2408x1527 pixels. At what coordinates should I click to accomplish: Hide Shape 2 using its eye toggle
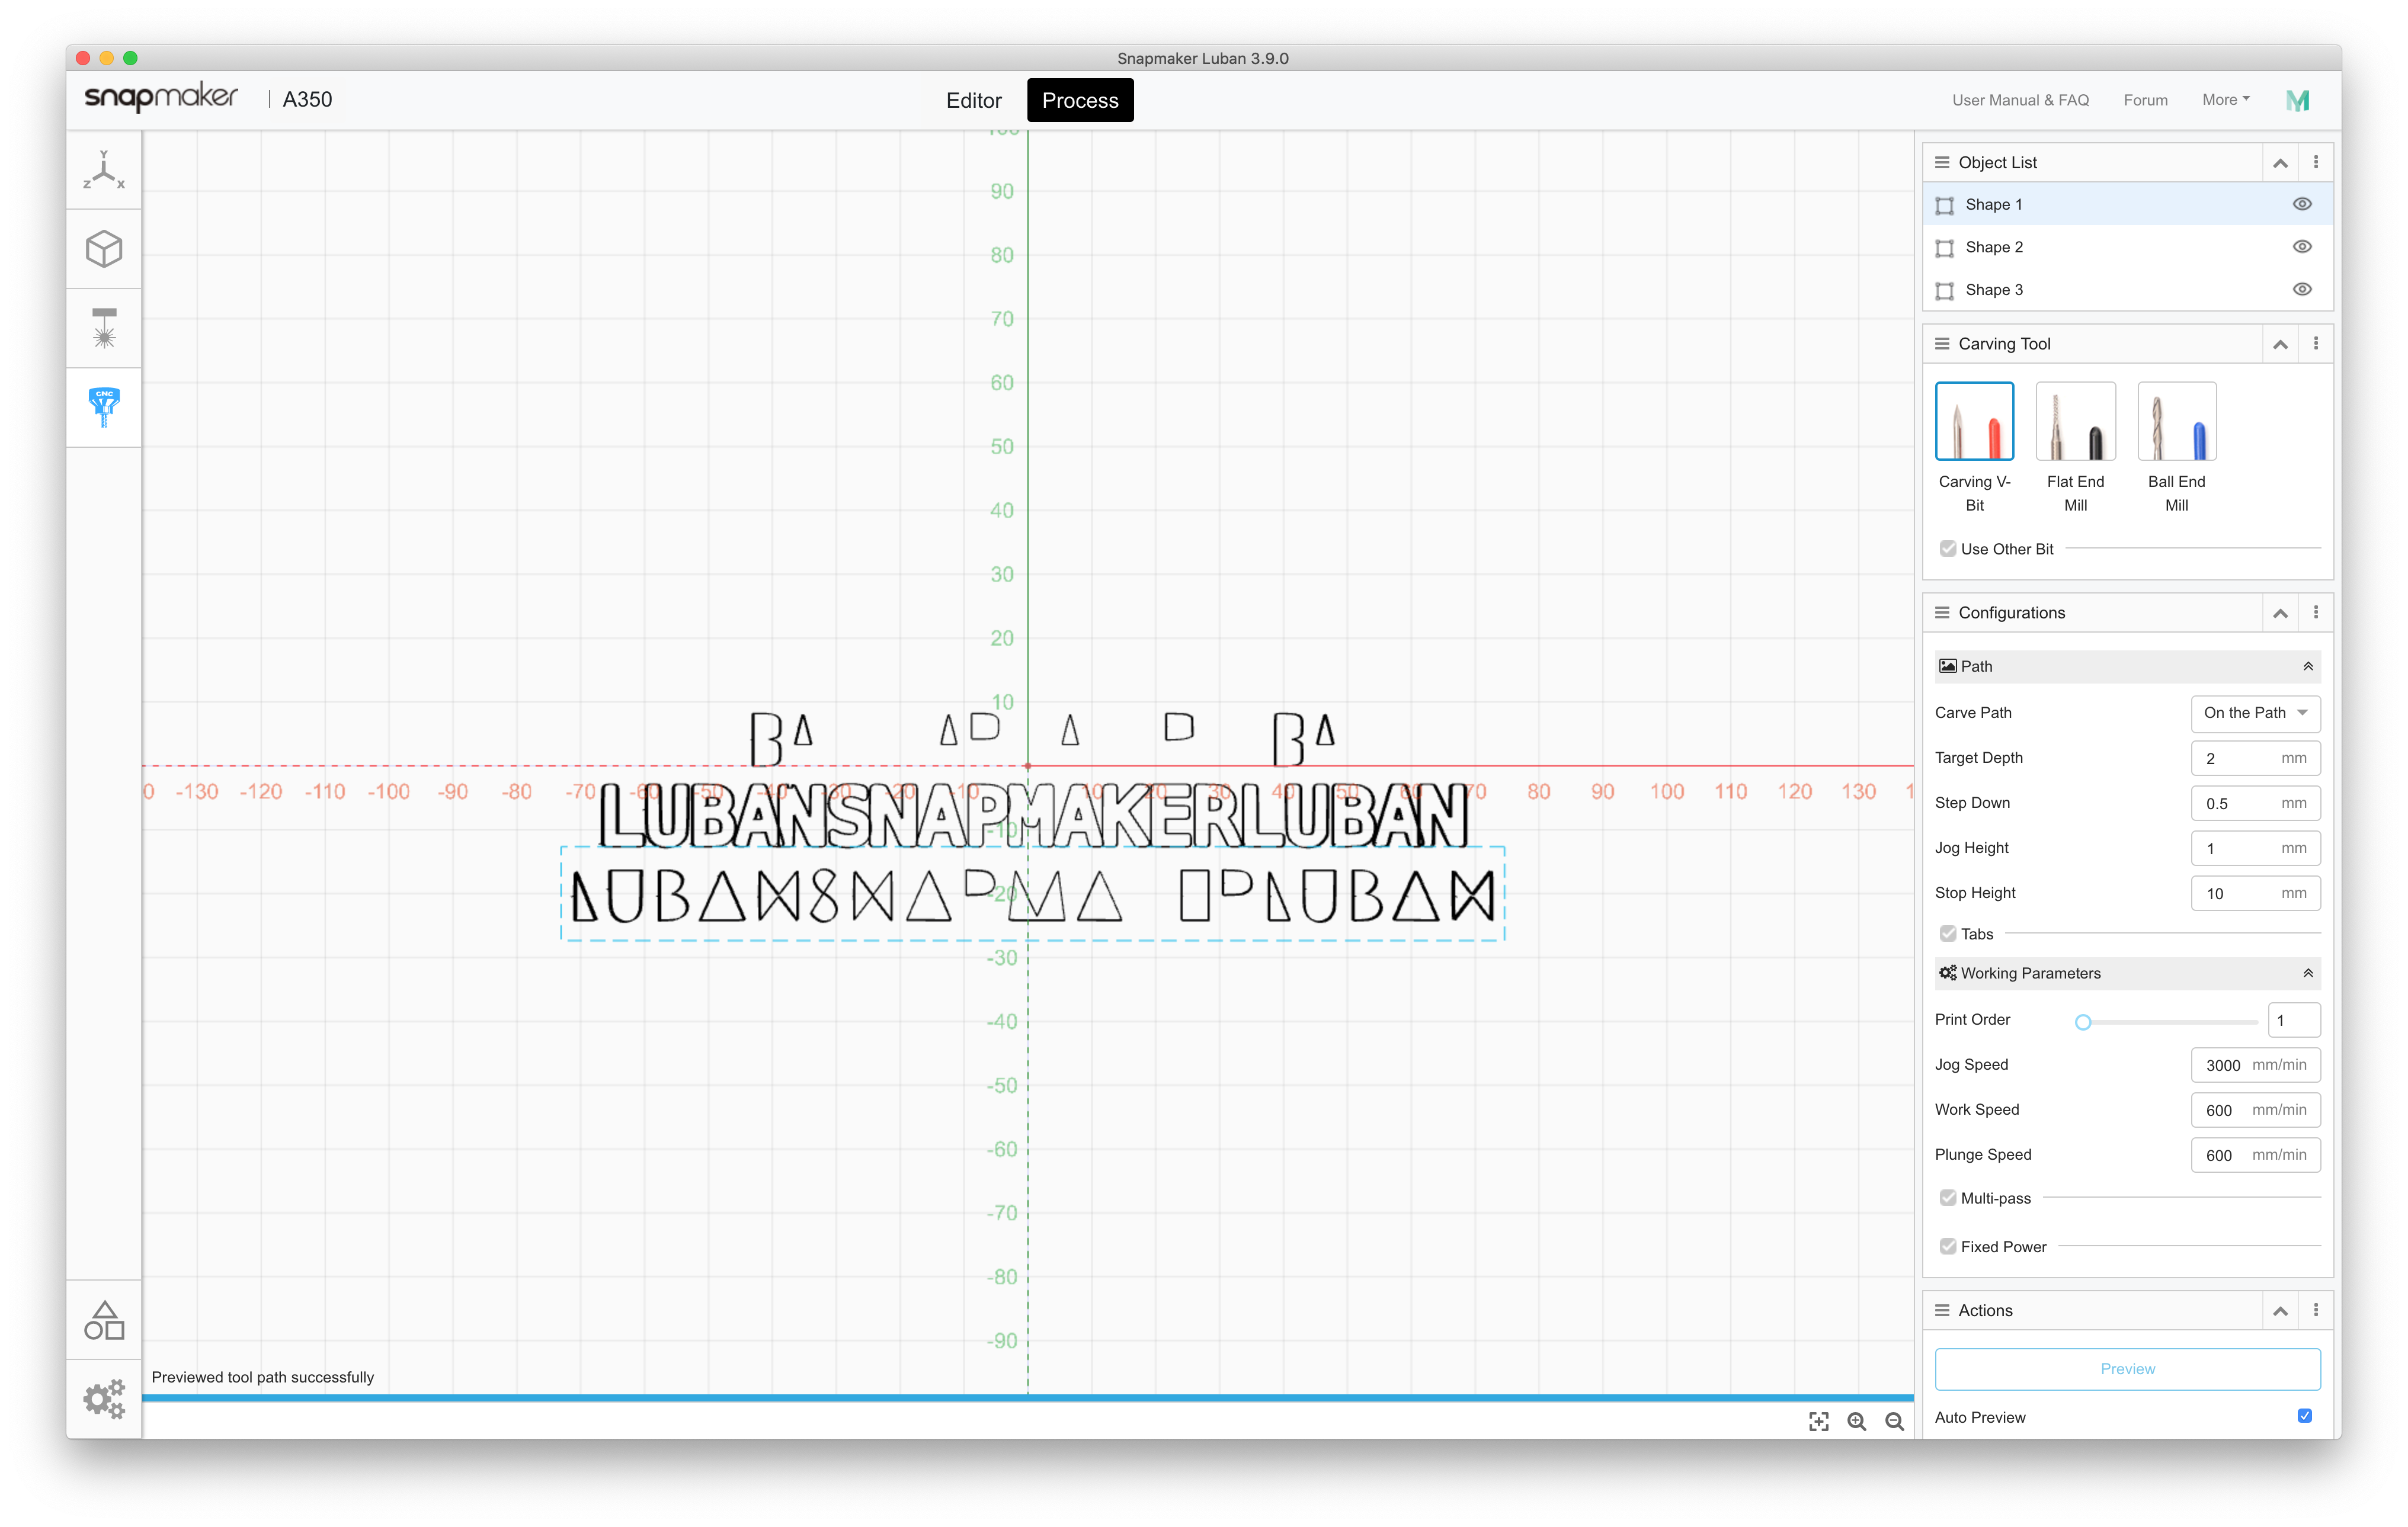point(2302,247)
